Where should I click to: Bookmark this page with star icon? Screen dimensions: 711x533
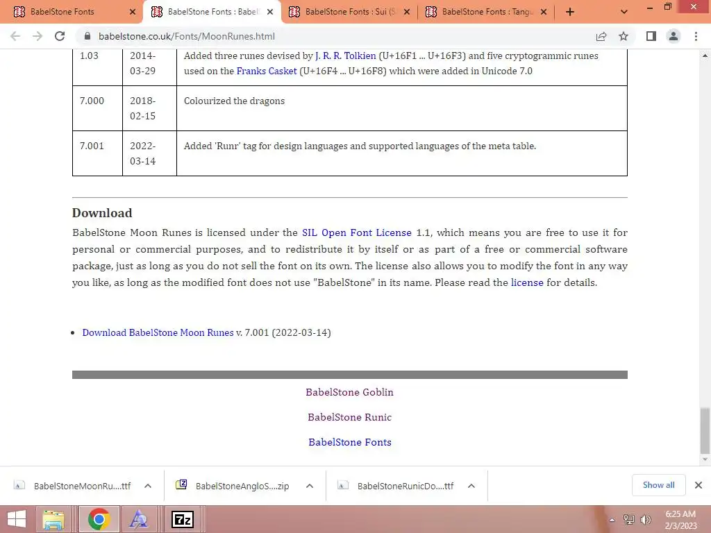(x=624, y=36)
